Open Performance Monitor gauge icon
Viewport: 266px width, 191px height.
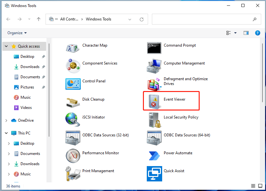tap(73, 156)
